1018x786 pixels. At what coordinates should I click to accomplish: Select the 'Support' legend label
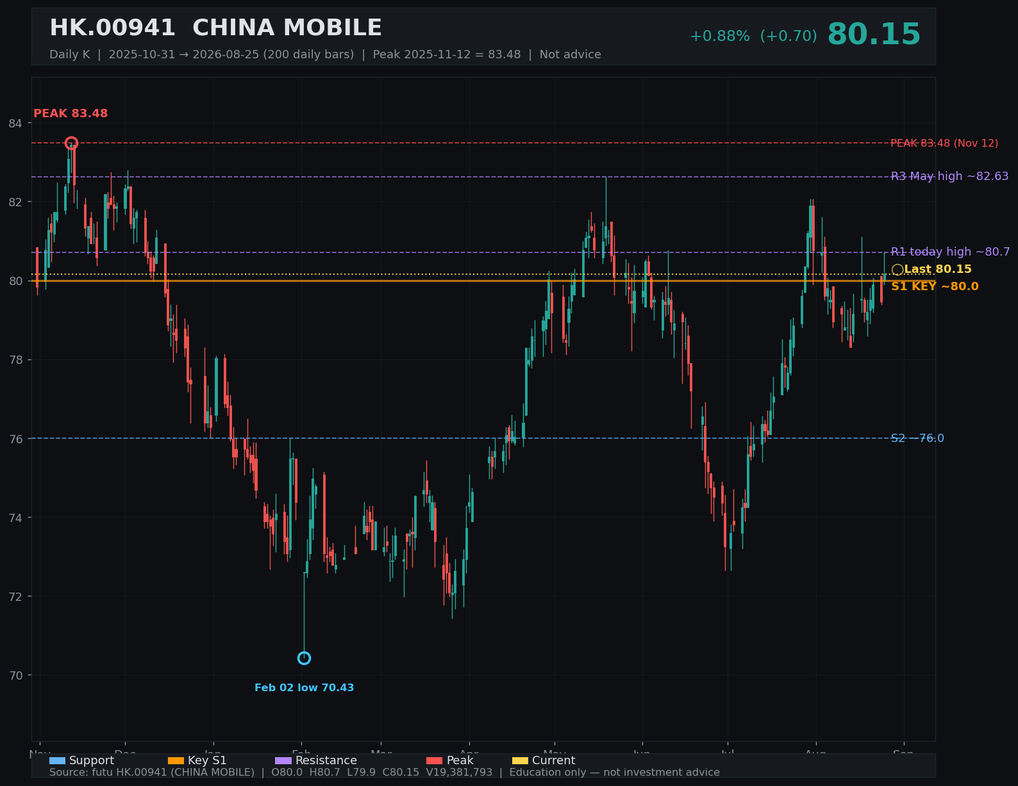point(92,760)
